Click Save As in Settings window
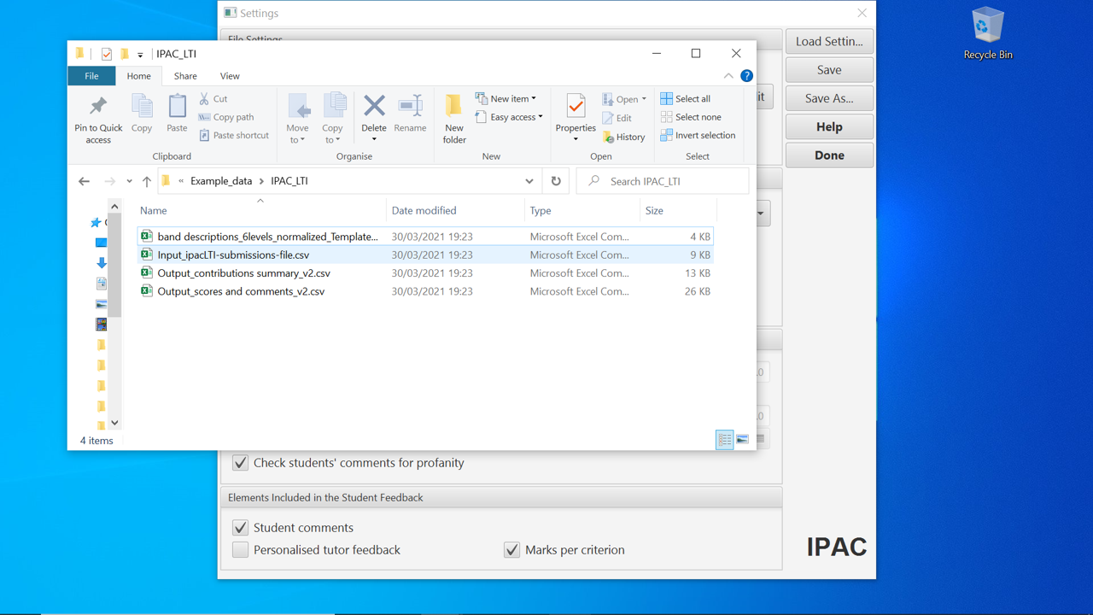1093x615 pixels. click(829, 98)
